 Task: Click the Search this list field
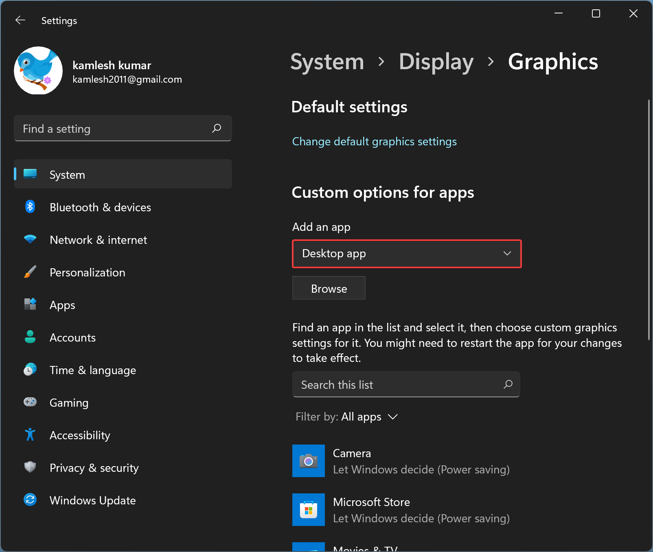coord(406,384)
